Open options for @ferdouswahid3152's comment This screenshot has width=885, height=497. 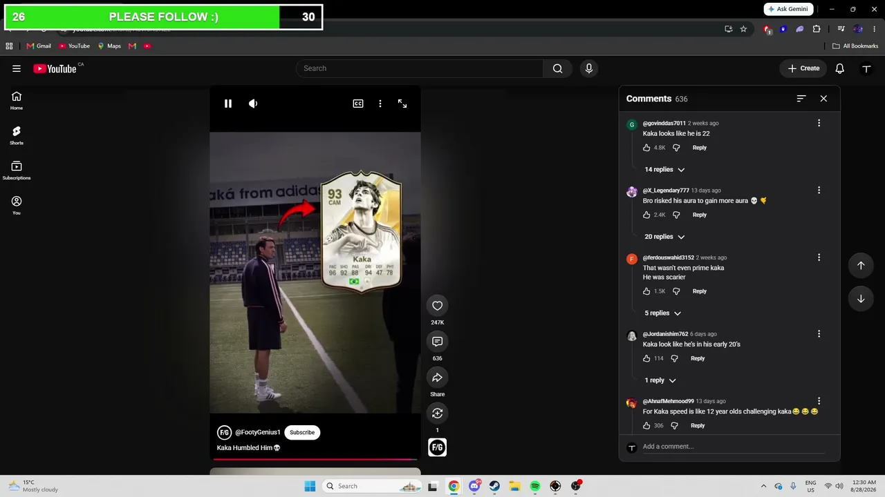pos(819,257)
